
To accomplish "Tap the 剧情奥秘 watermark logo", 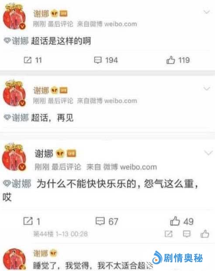I will 177,258.
